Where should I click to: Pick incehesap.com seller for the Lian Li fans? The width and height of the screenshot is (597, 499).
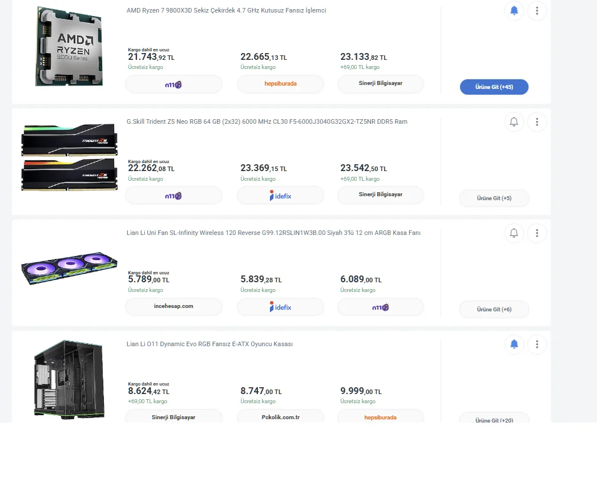pos(174,306)
